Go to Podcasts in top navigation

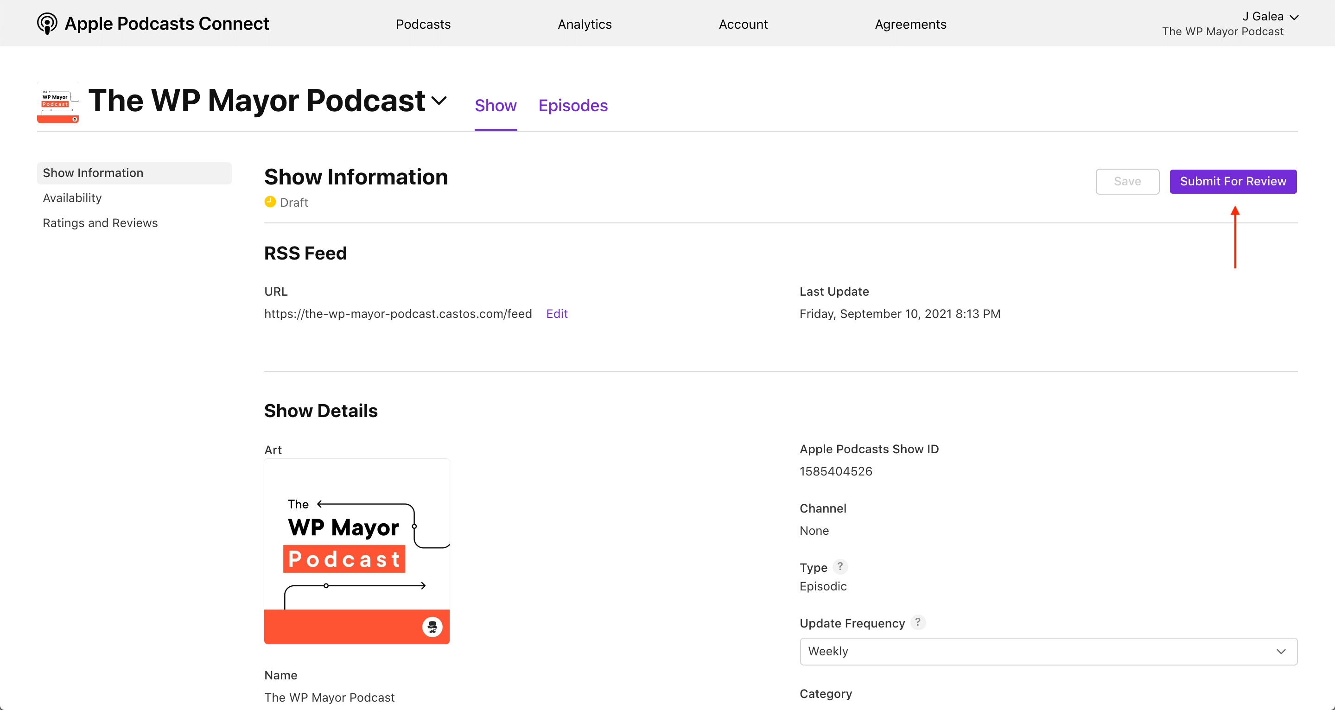point(423,25)
